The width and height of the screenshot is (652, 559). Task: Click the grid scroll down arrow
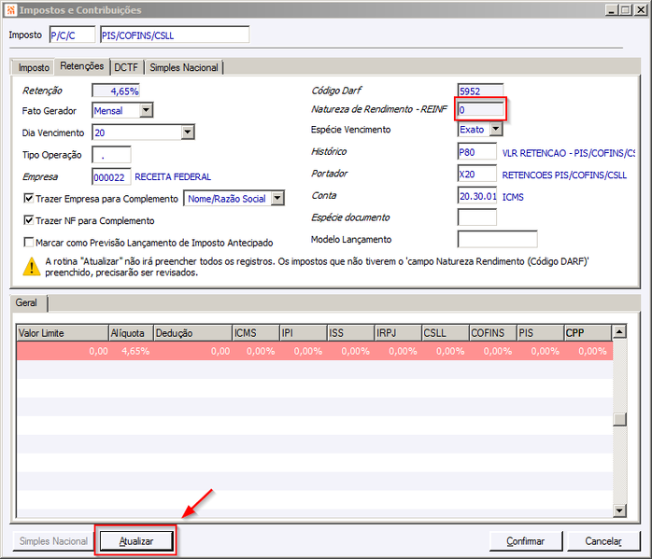tap(619, 510)
